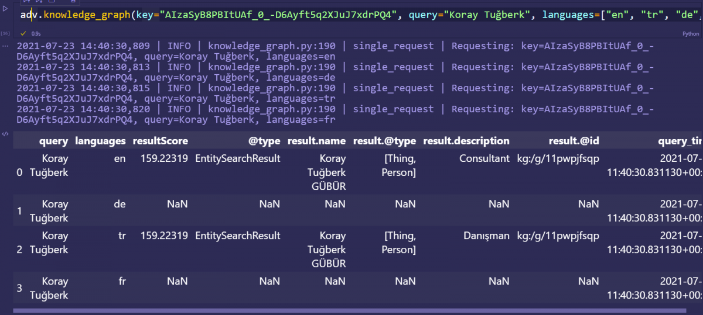This screenshot has height=315, width=703.
Task: Click '[Thing, Person]' cell in row 0
Action: tap(399, 165)
